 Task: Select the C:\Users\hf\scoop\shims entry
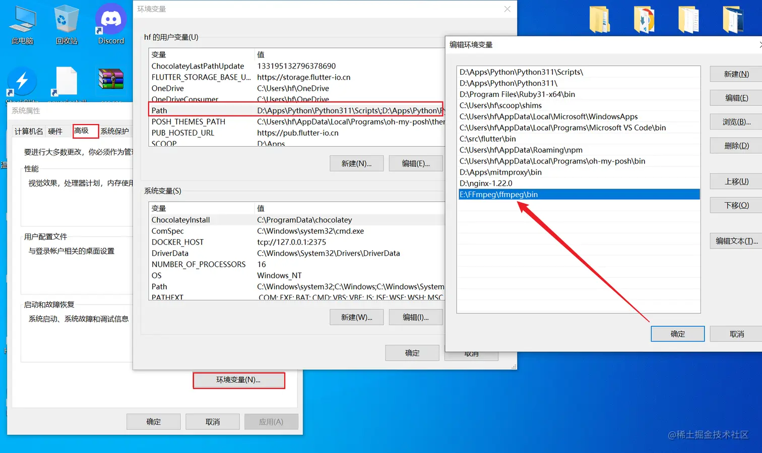click(579, 105)
